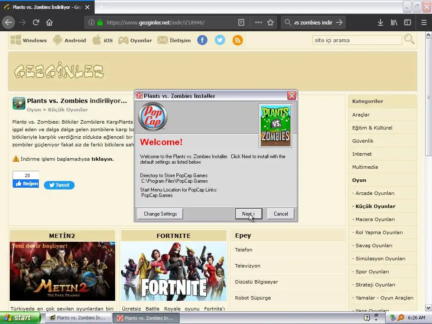Click the browser search box text
Image resolution: width=432 pixels, height=324 pixels.
pyautogui.click(x=313, y=23)
